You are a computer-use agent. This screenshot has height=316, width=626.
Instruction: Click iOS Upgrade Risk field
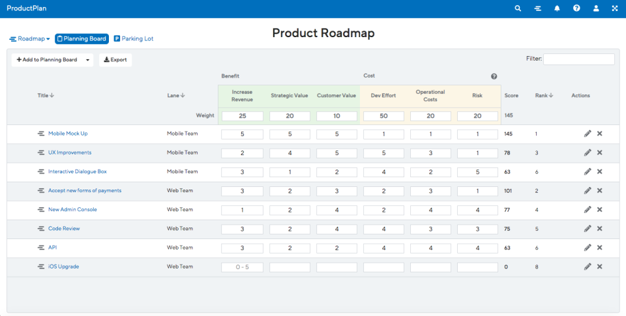coord(477,267)
